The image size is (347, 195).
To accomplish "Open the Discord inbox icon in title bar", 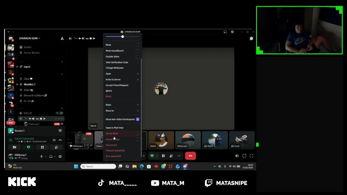I will click(x=225, y=32).
